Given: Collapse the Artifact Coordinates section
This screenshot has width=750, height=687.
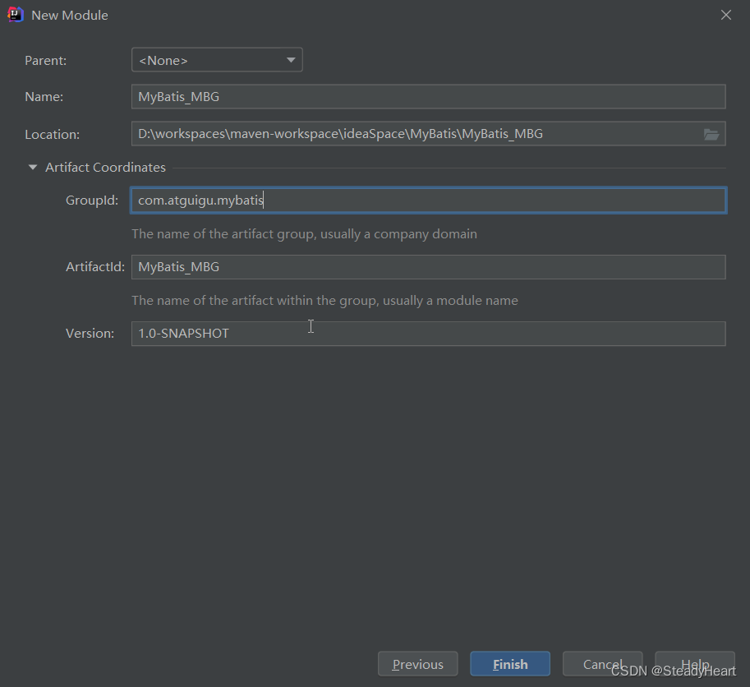Looking at the screenshot, I should click(x=33, y=167).
